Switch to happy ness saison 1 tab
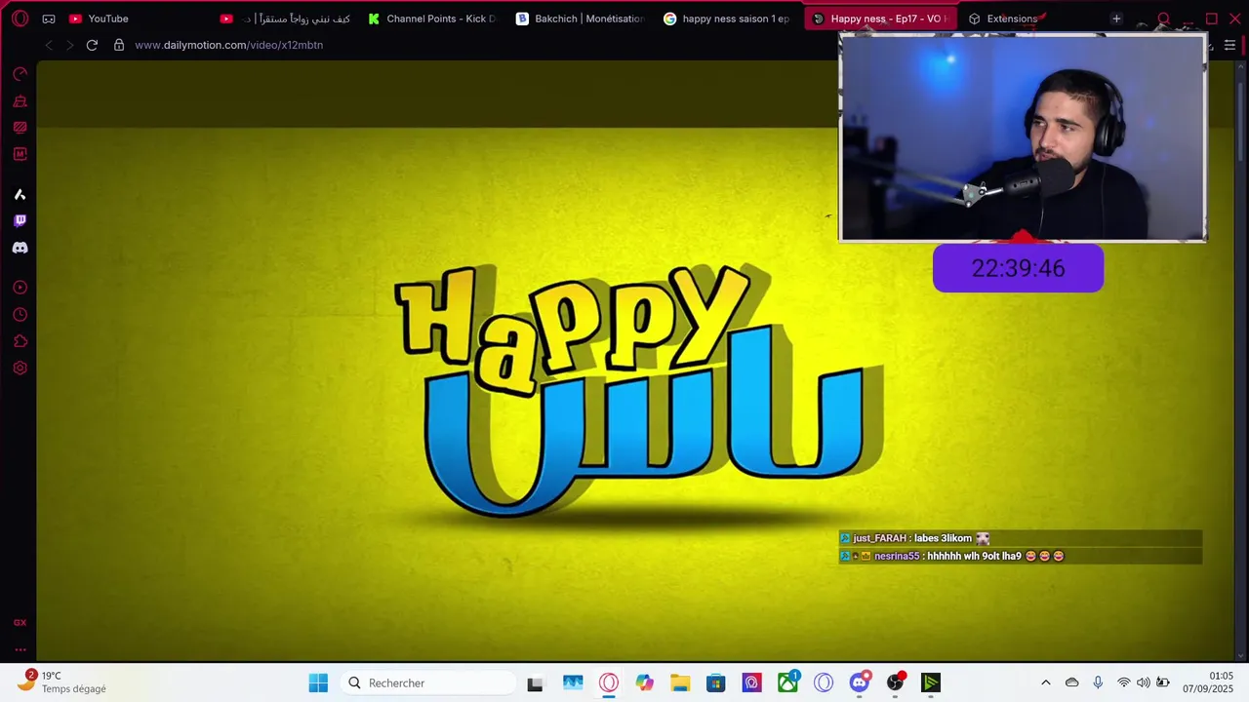The width and height of the screenshot is (1249, 702). pyautogui.click(x=729, y=19)
